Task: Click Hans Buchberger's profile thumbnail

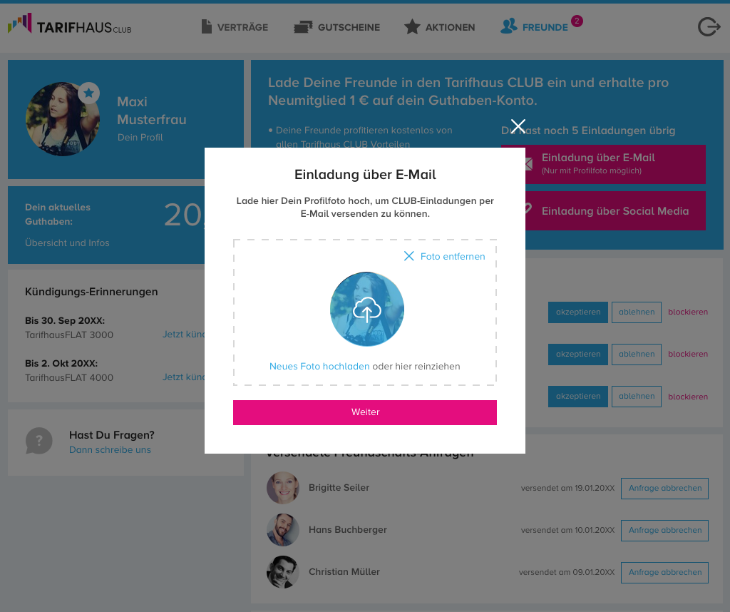Action: pos(282,530)
